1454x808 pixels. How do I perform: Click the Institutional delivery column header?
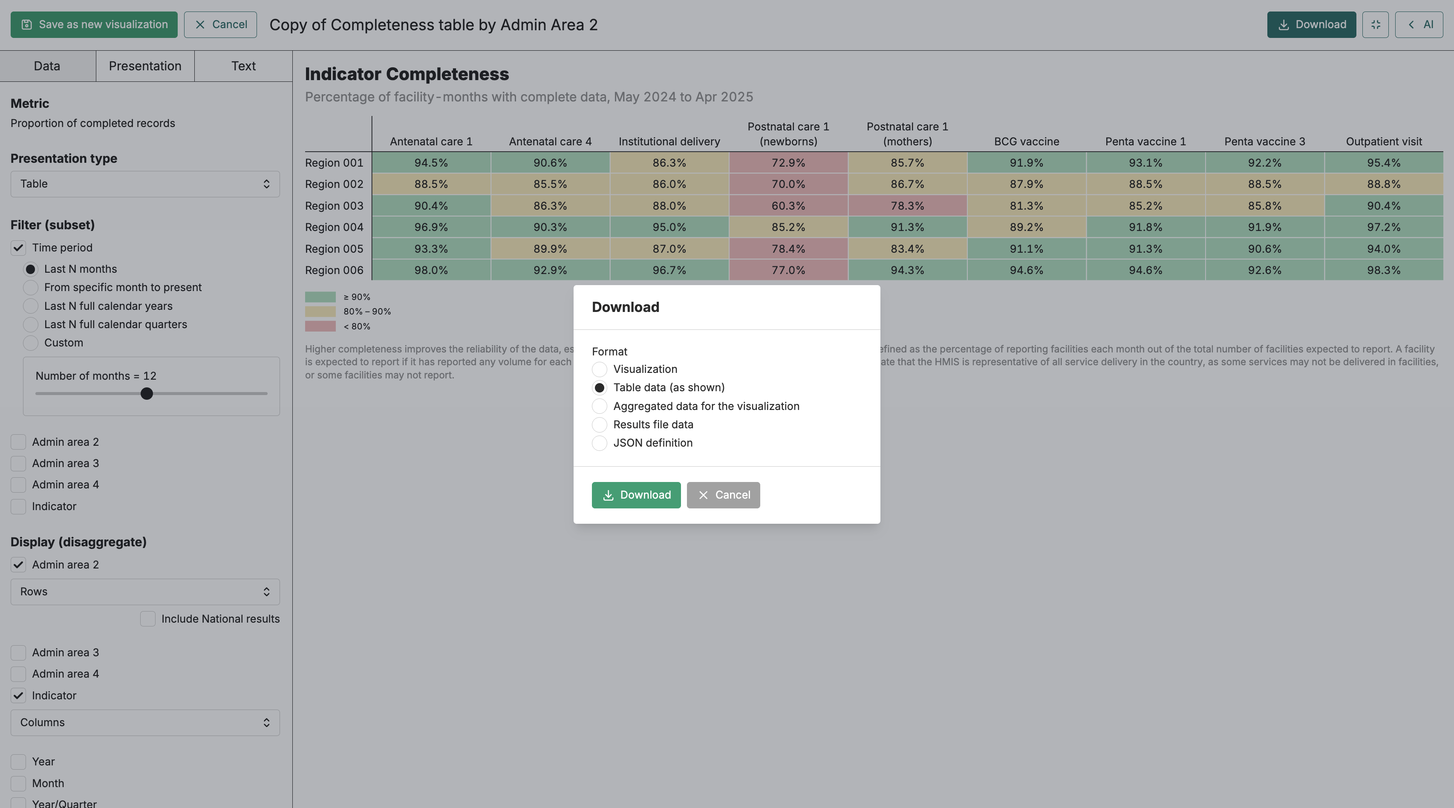[669, 142]
